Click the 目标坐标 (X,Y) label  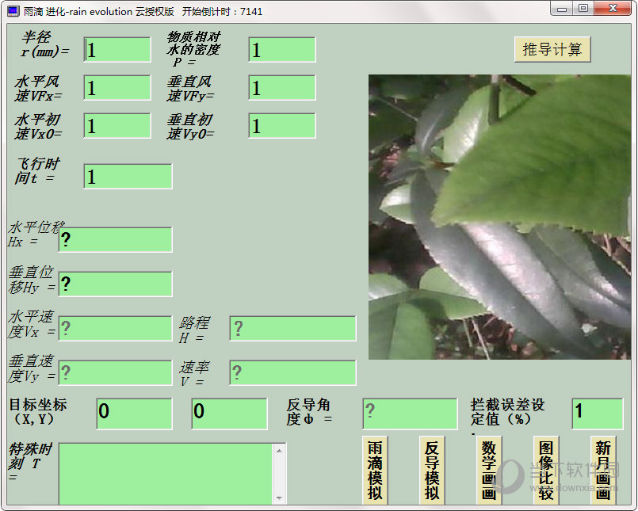38,412
